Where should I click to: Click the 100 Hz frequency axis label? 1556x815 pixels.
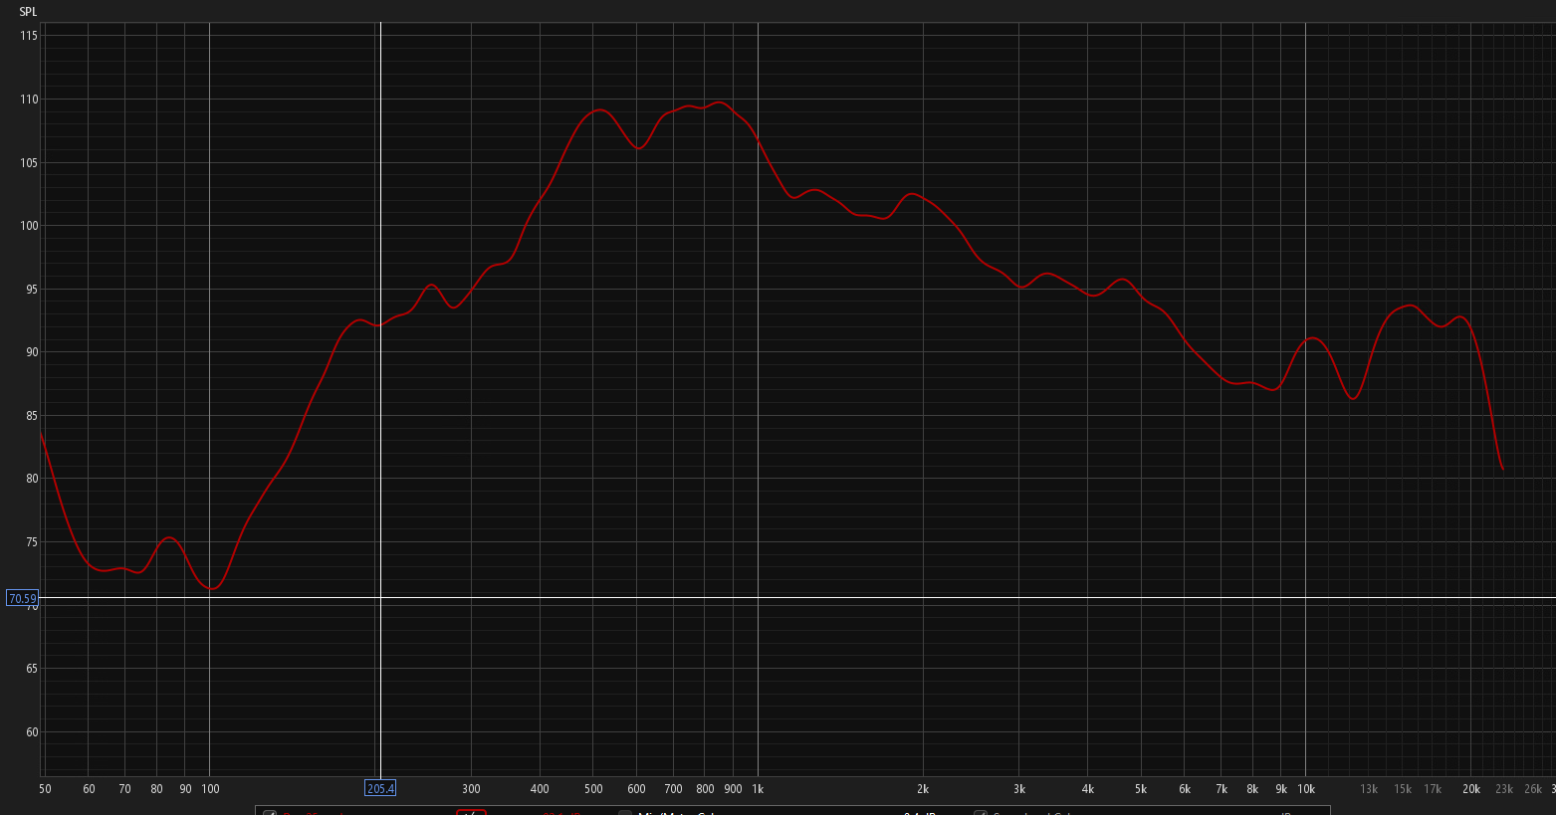(x=210, y=789)
